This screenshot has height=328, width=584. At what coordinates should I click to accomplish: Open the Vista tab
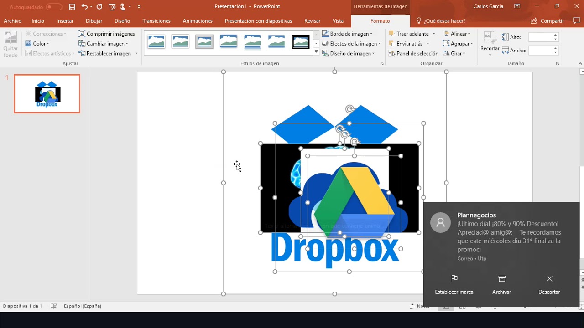point(338,21)
